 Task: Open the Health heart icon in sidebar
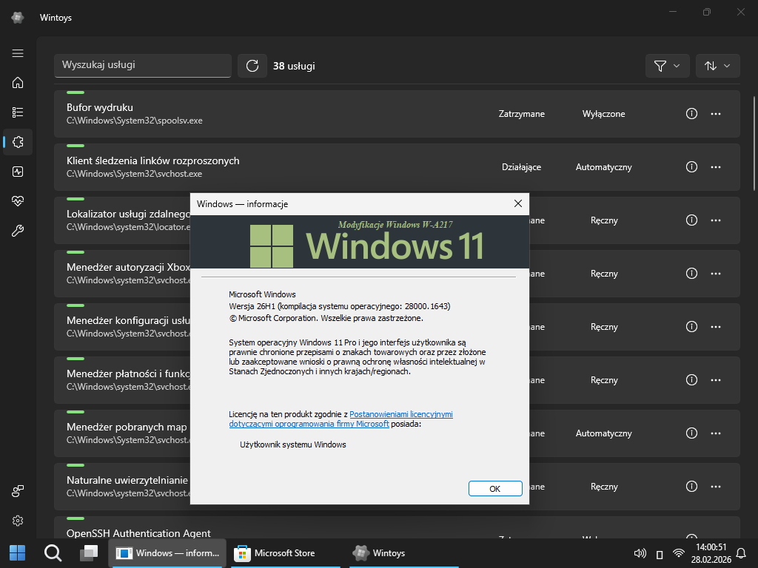point(18,201)
